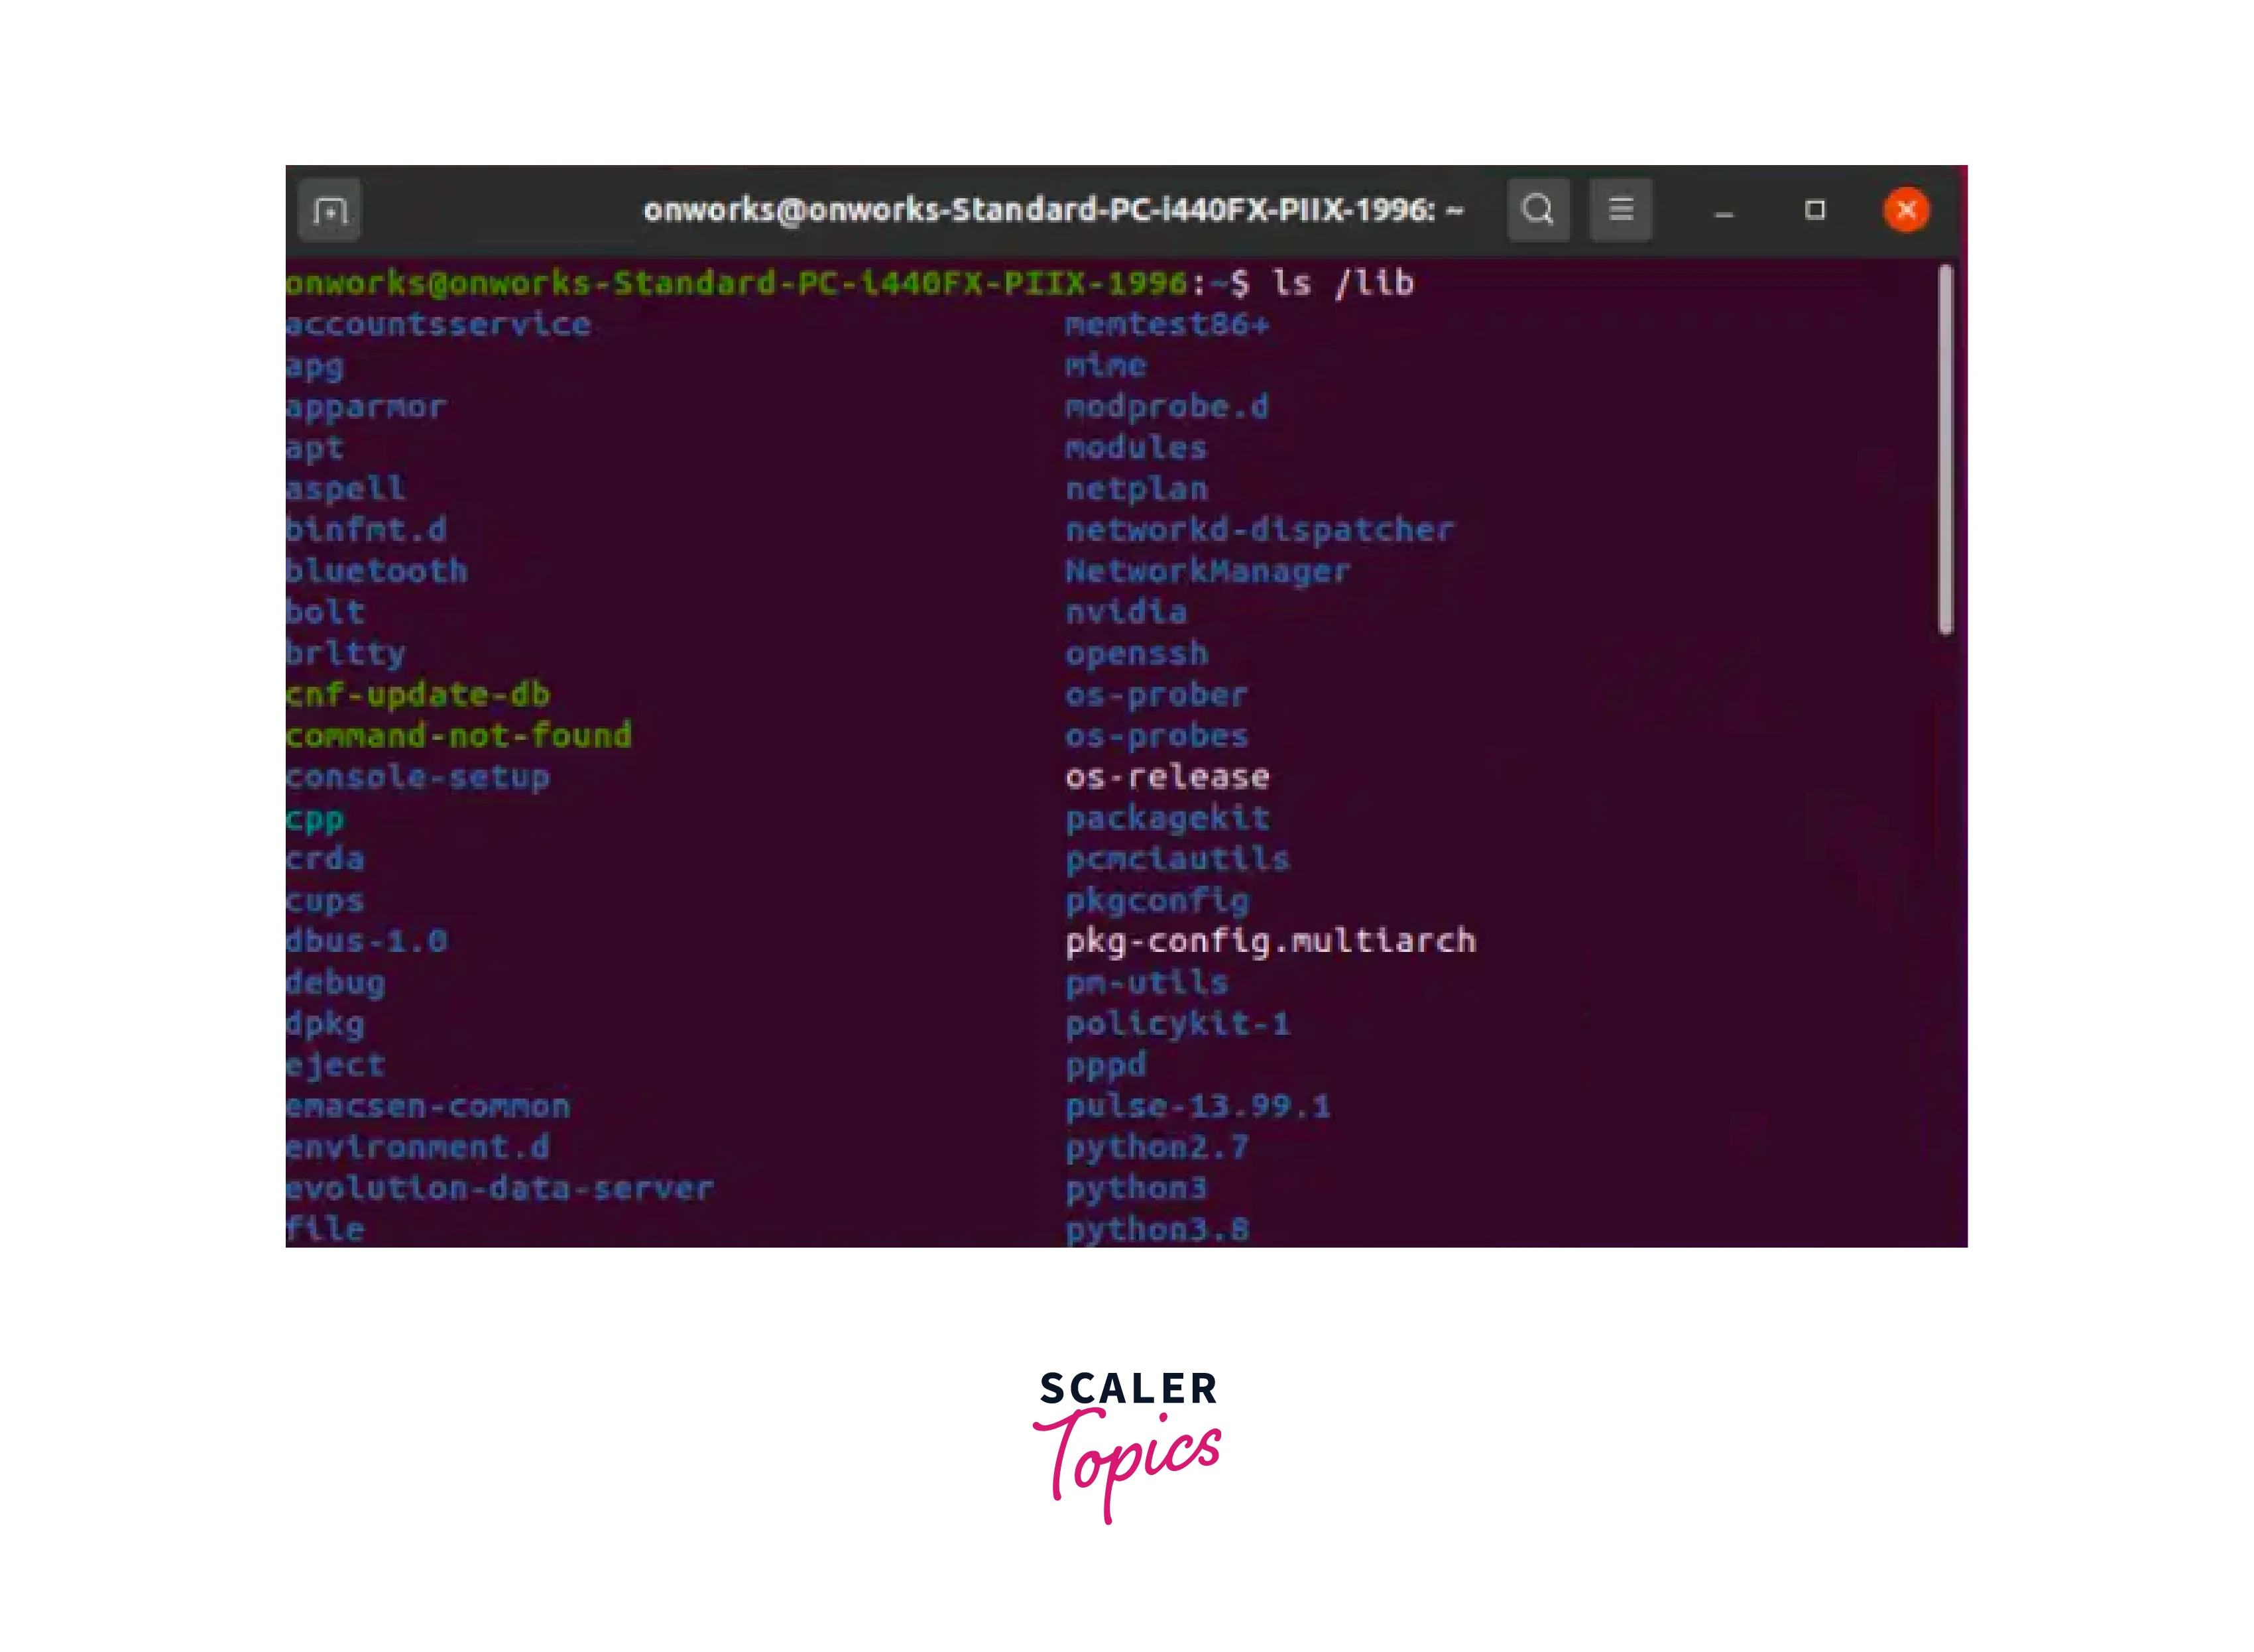Click the NetworkManager directory entry

tap(1207, 571)
